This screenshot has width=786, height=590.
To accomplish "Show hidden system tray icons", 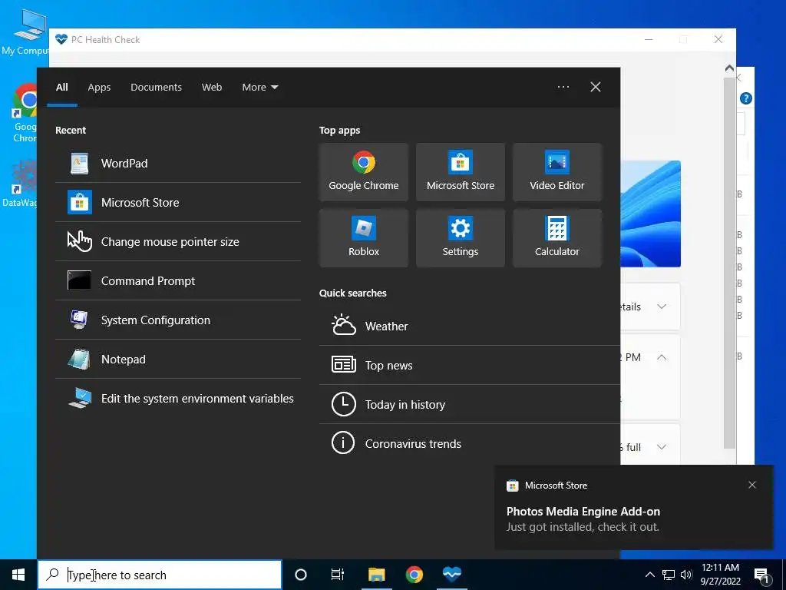I will [x=649, y=575].
